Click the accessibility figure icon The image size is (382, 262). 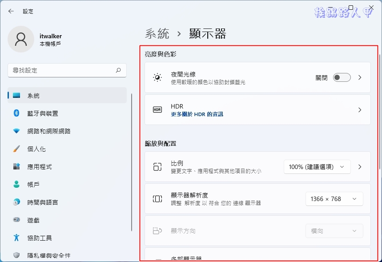[16, 238]
